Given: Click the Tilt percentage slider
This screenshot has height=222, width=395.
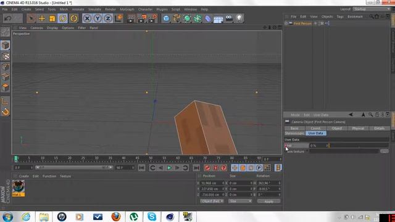Looking at the screenshot, I should click(x=359, y=146).
